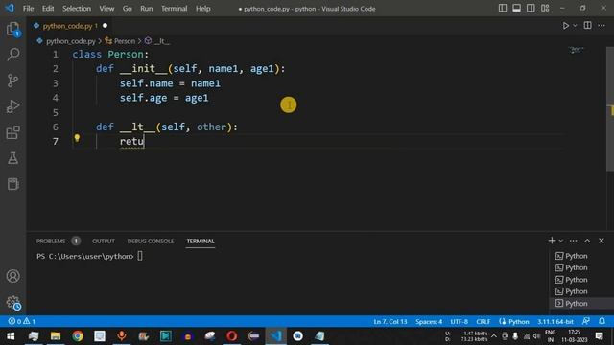
Task: Click the feedback icon in status bar
Action: click(x=586, y=321)
